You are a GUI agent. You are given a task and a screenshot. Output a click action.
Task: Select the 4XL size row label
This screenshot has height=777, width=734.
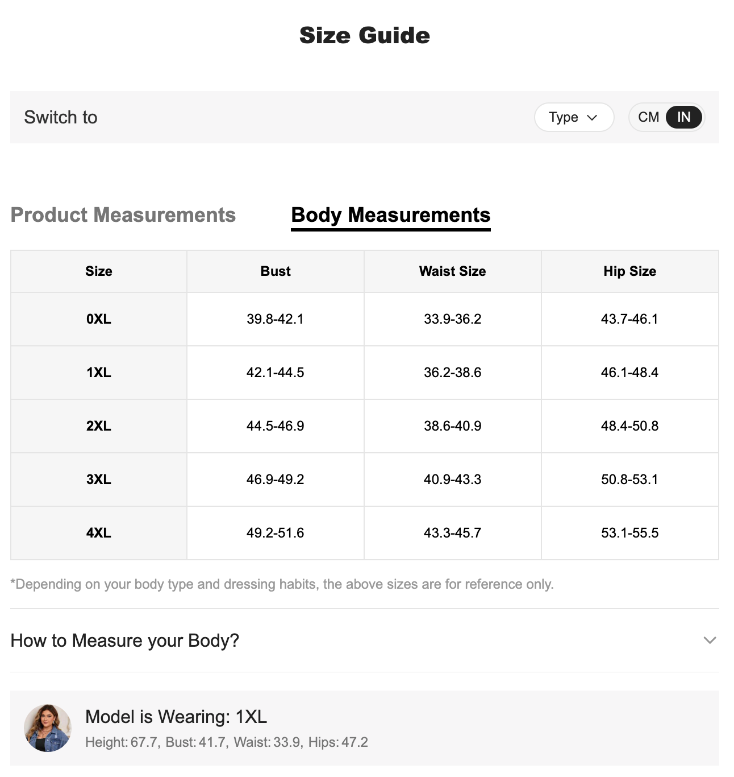[99, 533]
